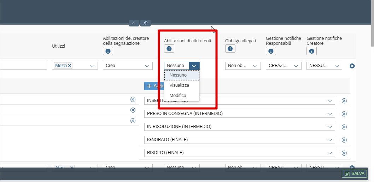This screenshot has width=374, height=182.
Task: Remove the Mezzi token with its X
Action: 69,66
